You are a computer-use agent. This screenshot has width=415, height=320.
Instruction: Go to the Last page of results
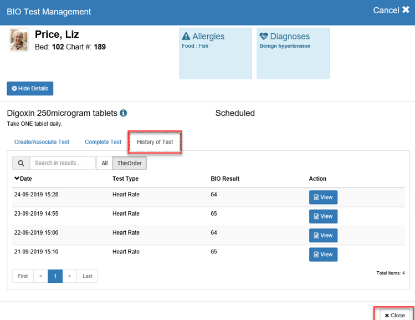coord(88,276)
